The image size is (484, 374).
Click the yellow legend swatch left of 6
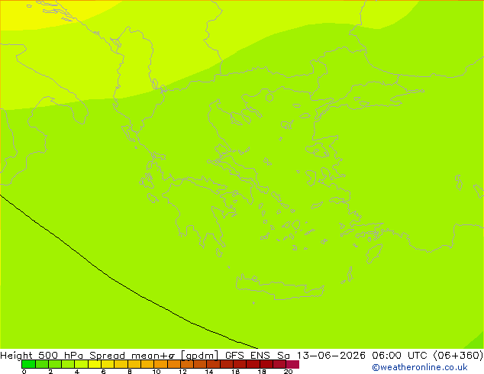click(x=95, y=364)
